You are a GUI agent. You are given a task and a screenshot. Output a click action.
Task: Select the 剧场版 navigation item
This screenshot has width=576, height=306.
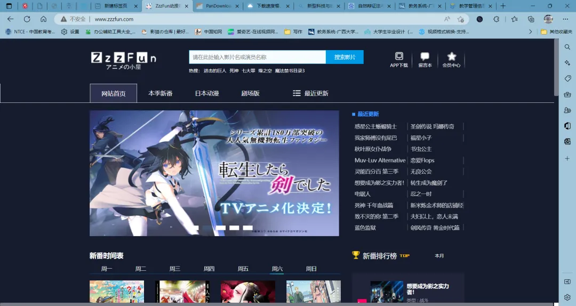[x=250, y=93]
